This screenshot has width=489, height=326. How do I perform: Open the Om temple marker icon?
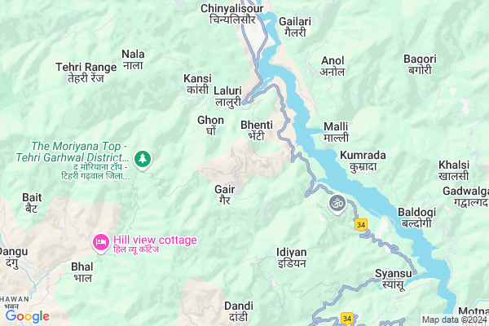point(337,205)
